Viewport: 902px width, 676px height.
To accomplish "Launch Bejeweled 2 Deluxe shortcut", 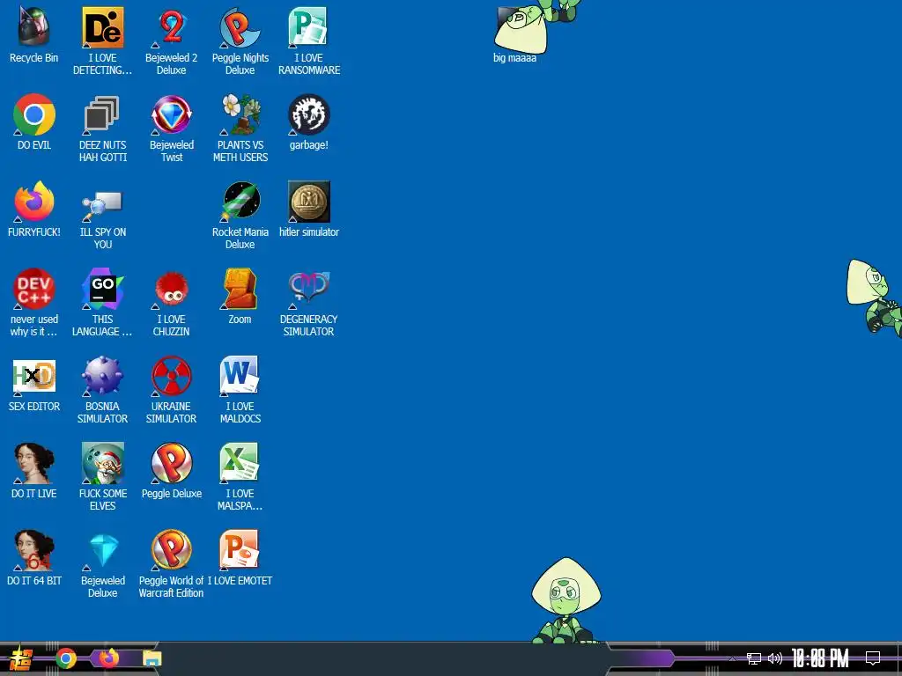I will pos(172,40).
